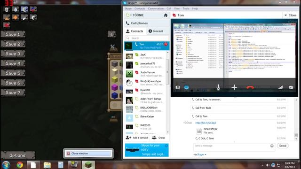Click the trash can icon in game toolbar
This screenshot has height=169, width=301.
(7, 9)
